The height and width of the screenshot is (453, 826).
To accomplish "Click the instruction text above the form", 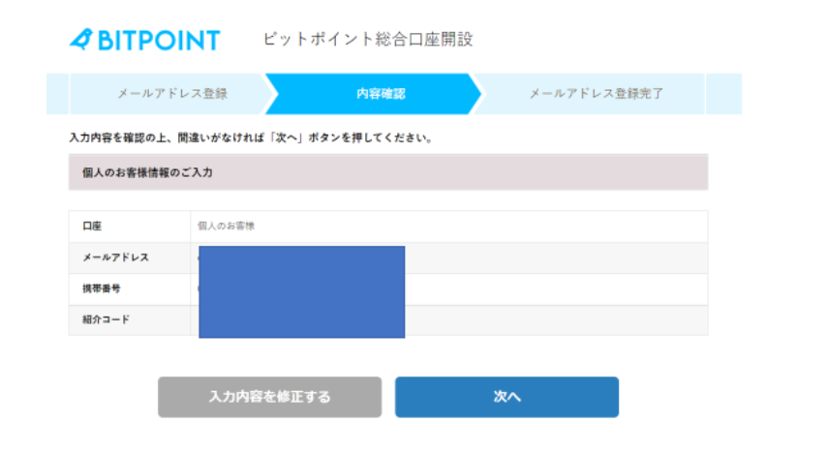I will pyautogui.click(x=251, y=138).
